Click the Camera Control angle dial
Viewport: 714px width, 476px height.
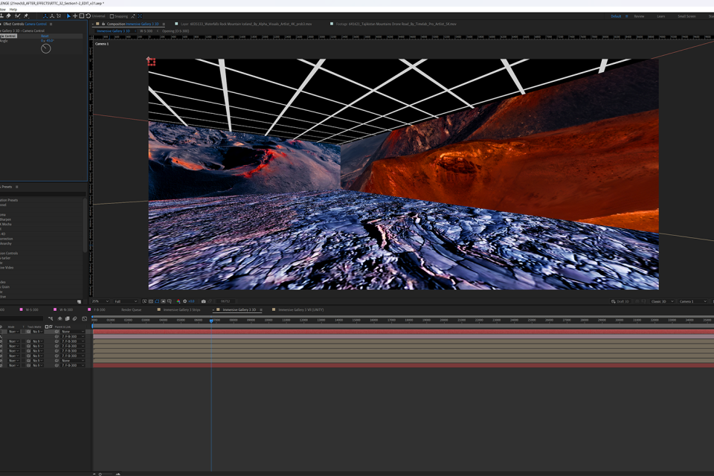click(x=46, y=48)
